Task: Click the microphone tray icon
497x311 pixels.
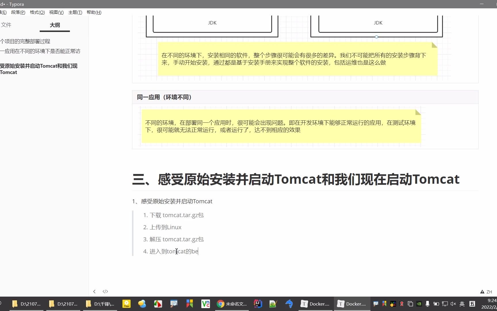Action: 427,304
